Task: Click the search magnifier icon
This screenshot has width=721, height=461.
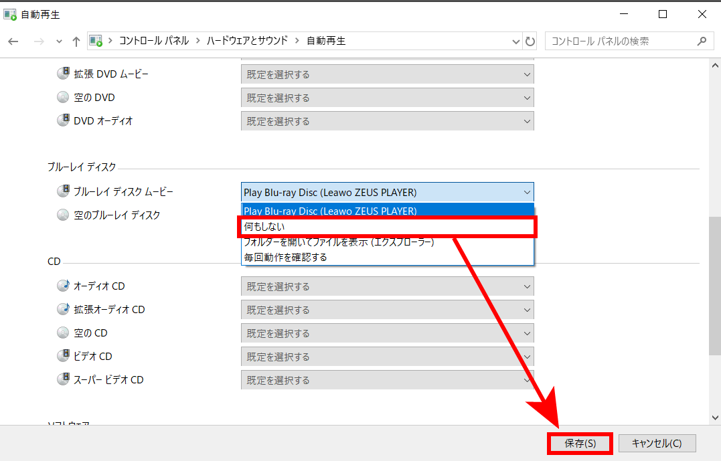Action: (701, 41)
